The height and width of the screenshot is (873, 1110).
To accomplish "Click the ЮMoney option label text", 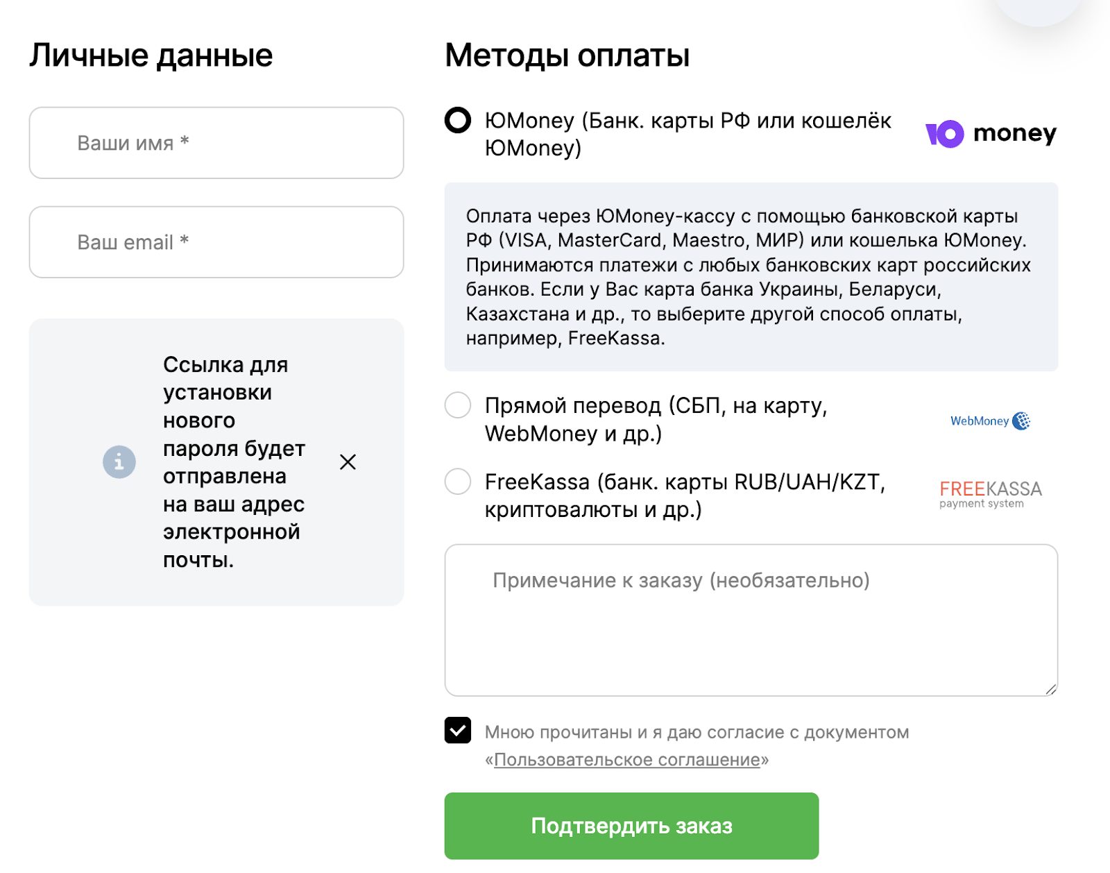I will tap(687, 134).
